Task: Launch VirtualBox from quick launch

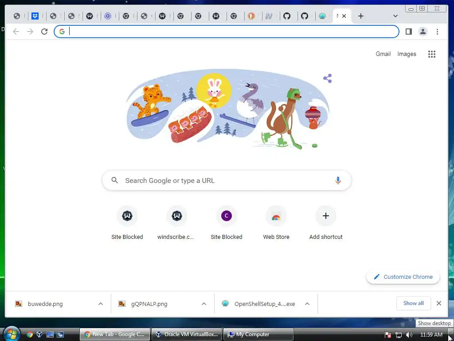Action: coord(39,334)
